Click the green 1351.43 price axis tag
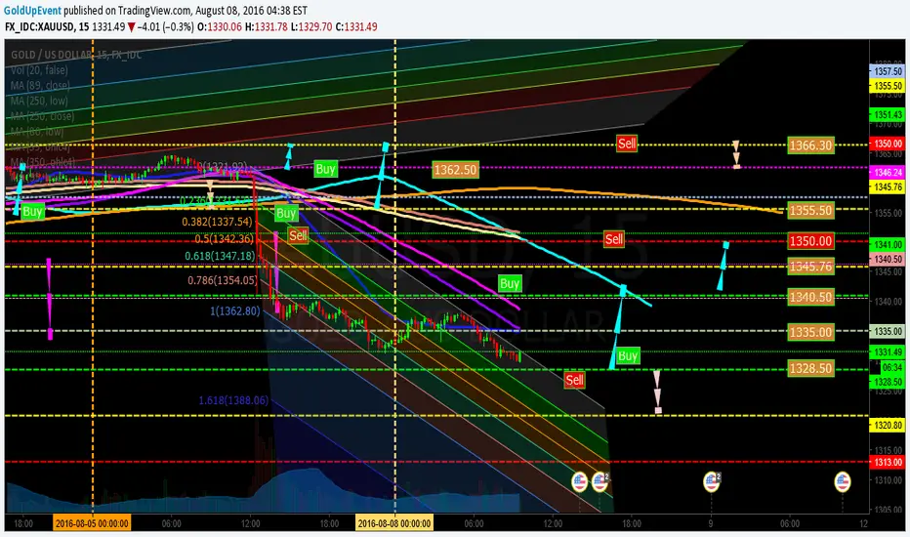Viewport: 910px width, 537px height. (x=888, y=115)
